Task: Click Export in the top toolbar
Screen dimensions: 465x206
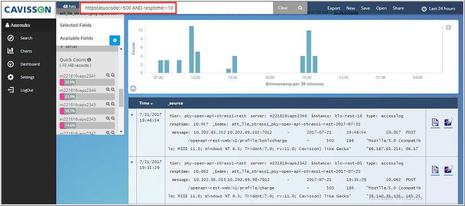Action: (x=334, y=9)
